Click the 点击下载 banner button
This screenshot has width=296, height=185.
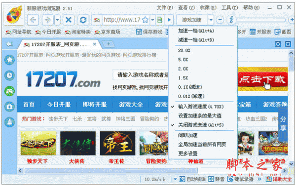262,79
